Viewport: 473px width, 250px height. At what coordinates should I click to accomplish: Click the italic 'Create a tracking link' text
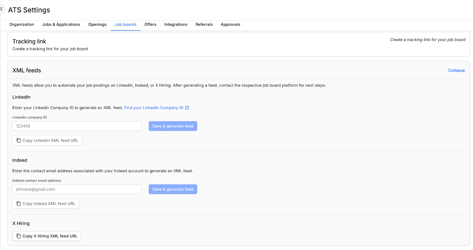tap(427, 40)
